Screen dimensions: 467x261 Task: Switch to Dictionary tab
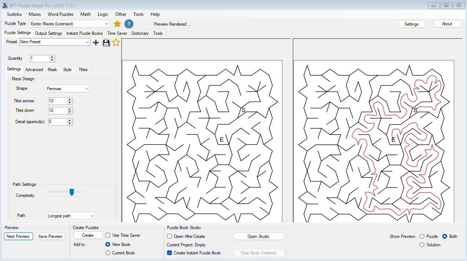point(140,33)
